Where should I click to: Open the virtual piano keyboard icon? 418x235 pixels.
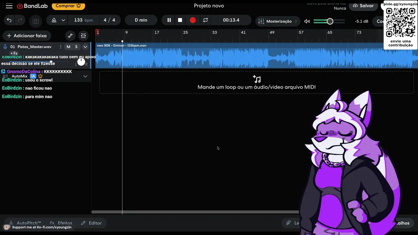click(36, 21)
